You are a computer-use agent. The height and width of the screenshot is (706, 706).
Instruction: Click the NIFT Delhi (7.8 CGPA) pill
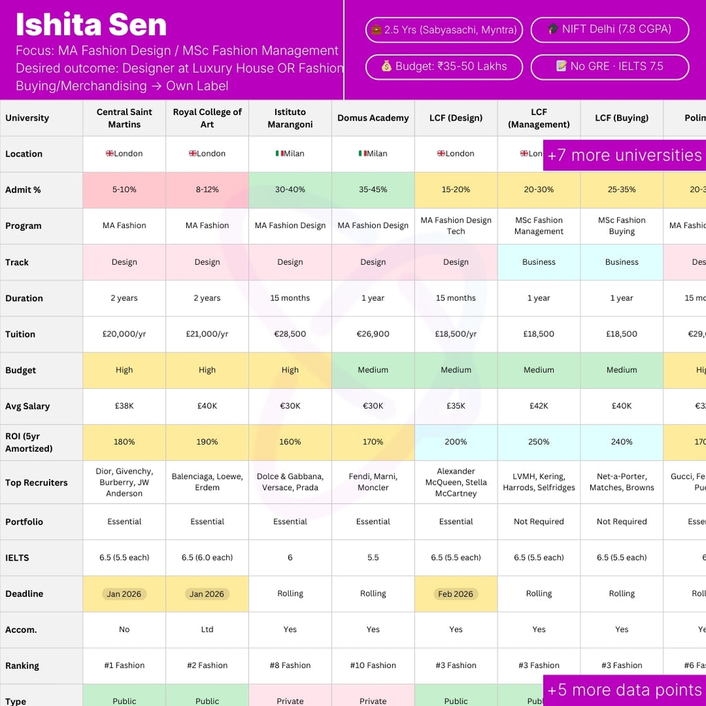pyautogui.click(x=609, y=30)
